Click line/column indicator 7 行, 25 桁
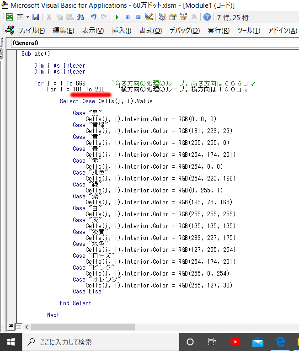299x351 pixels. tap(233, 17)
